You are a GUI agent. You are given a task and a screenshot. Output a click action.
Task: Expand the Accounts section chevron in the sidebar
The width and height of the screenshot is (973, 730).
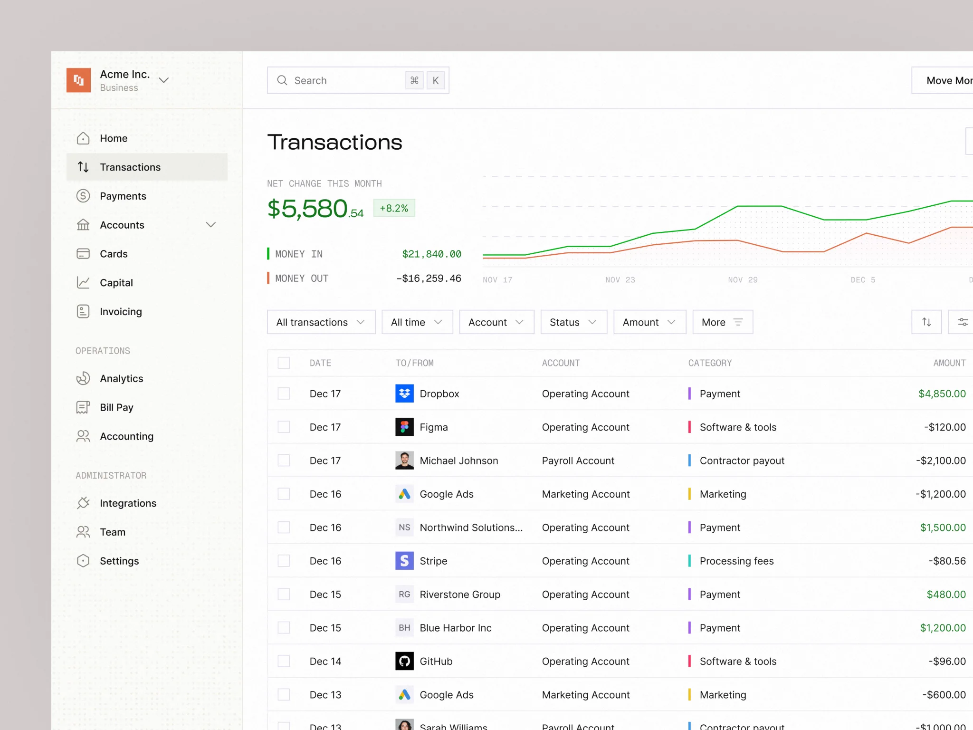(x=211, y=225)
